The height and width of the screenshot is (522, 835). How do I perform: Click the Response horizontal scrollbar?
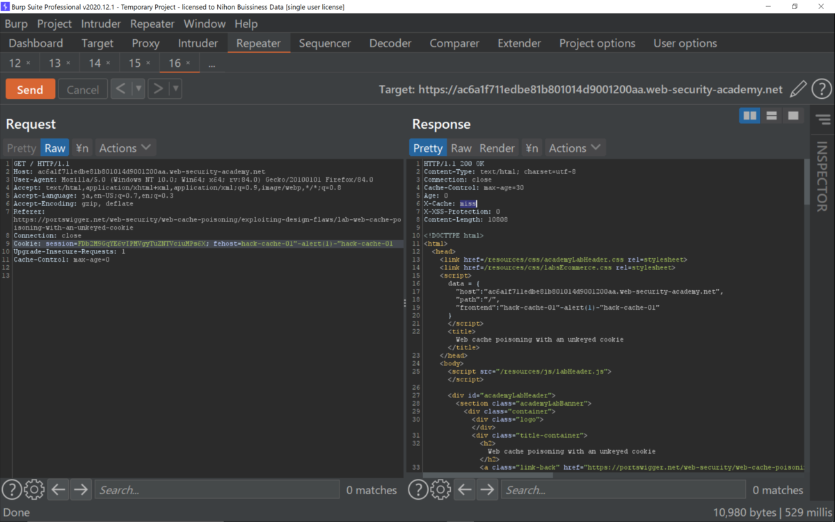tap(488, 475)
